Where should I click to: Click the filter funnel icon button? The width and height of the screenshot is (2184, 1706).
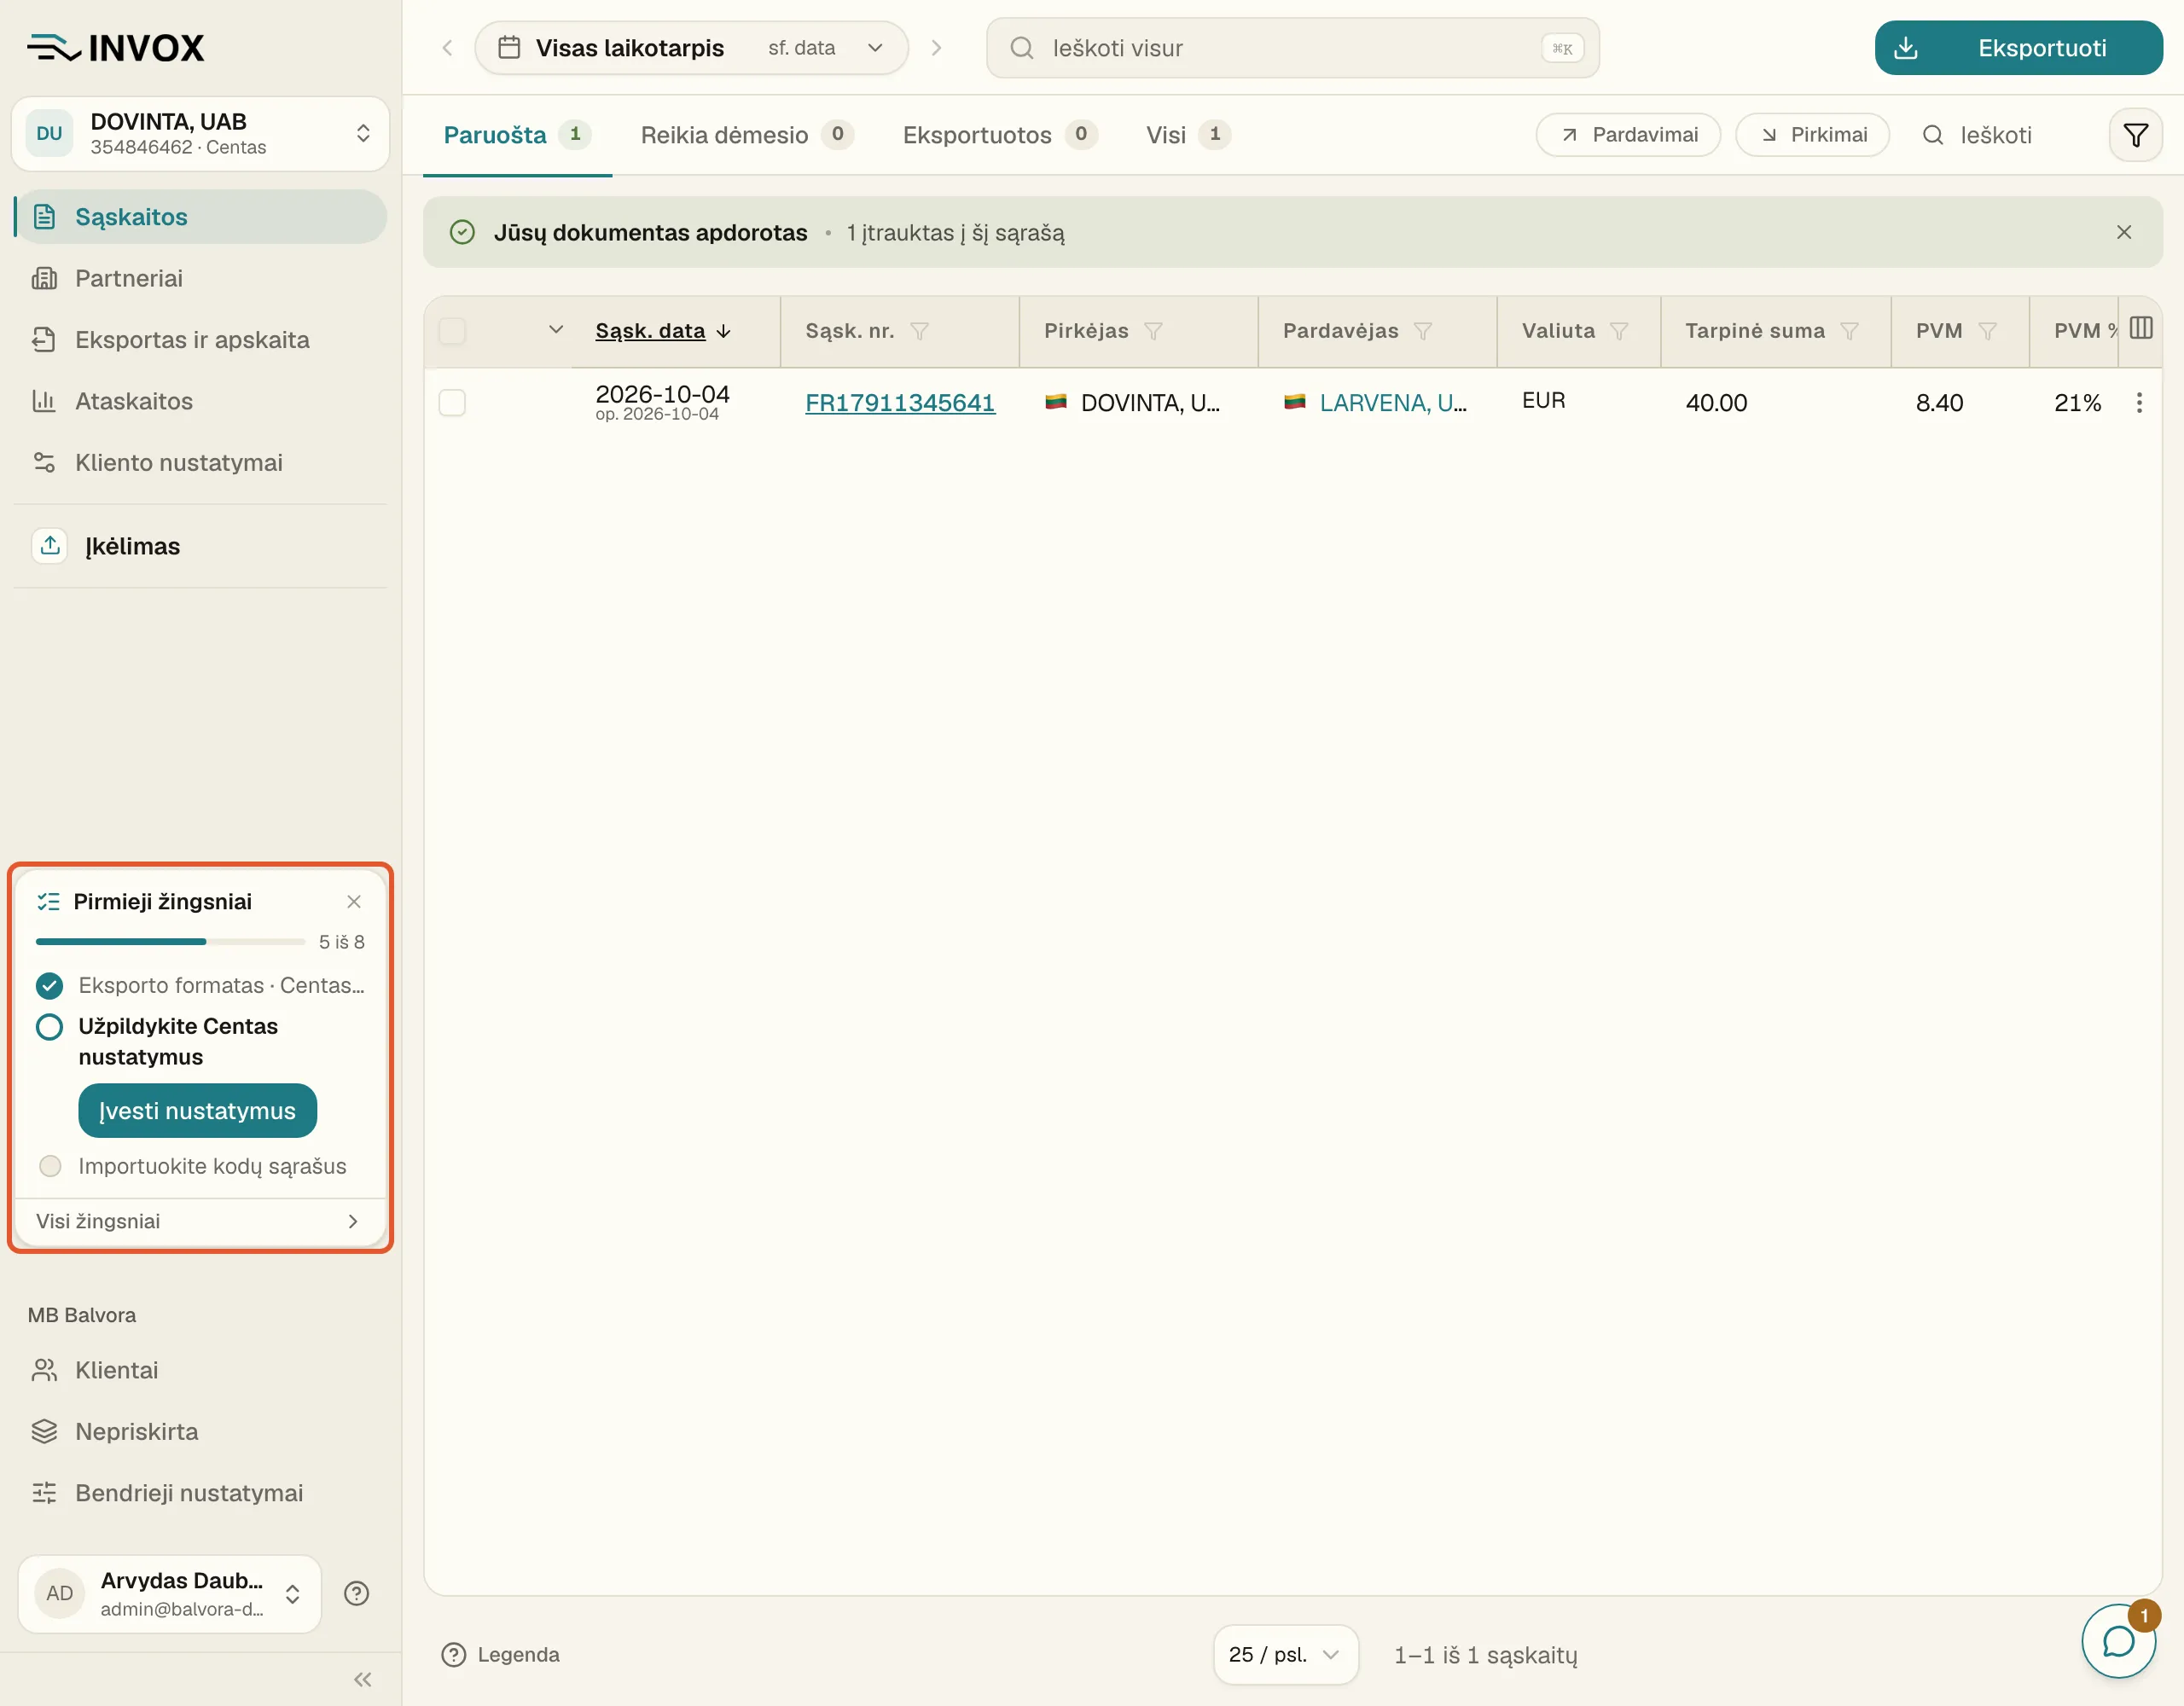(2135, 135)
